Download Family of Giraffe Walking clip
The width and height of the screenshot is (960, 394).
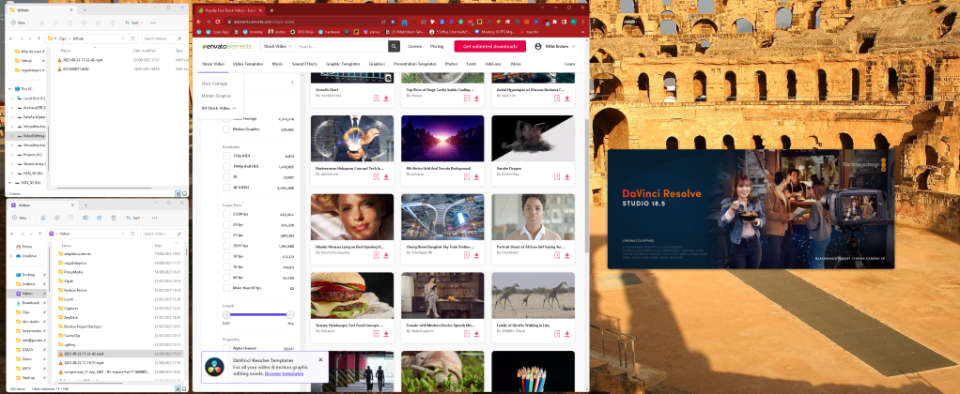tap(567, 333)
